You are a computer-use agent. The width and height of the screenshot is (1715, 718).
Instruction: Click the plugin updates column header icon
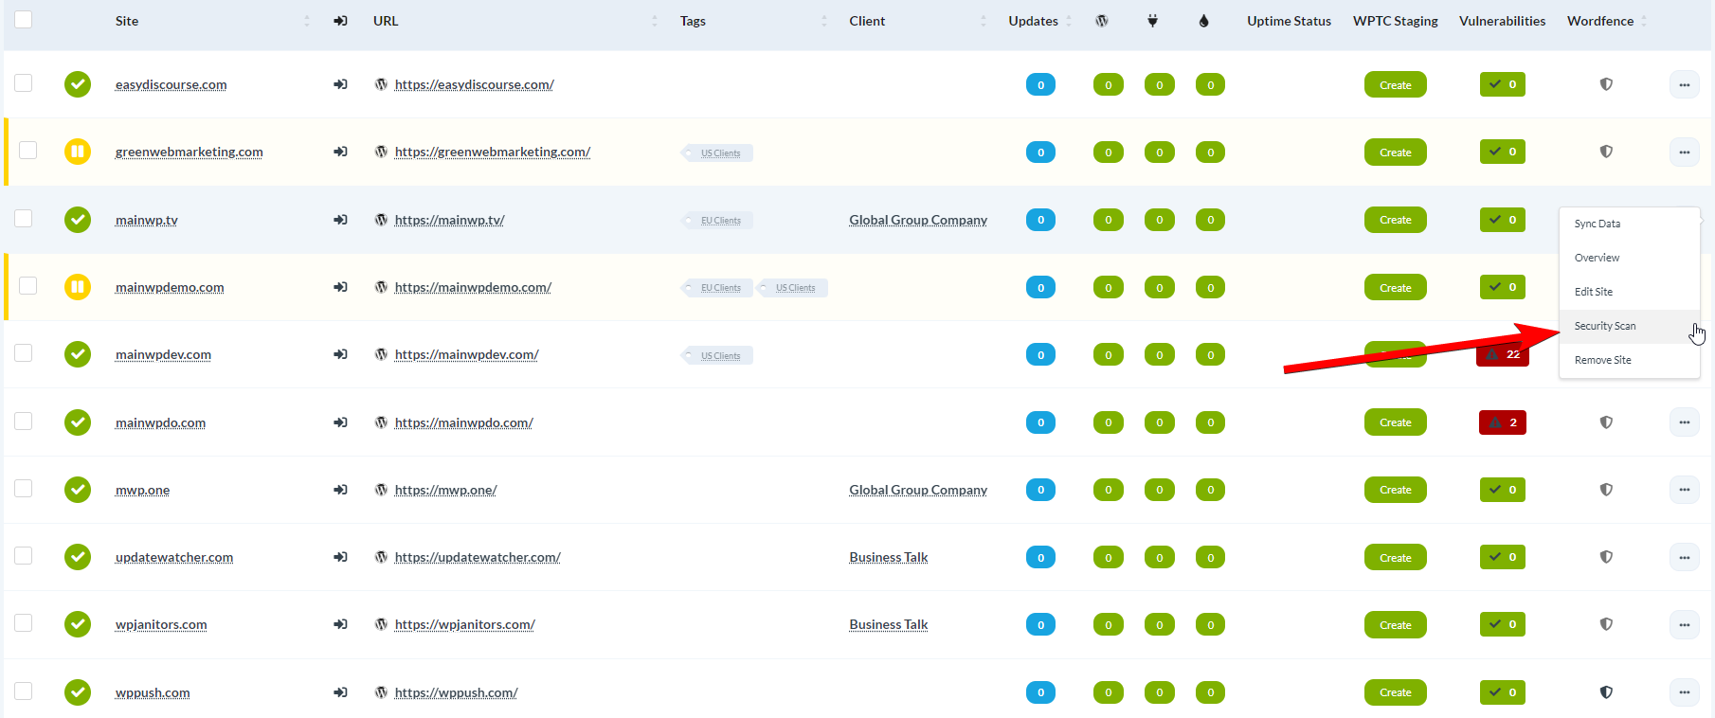(1153, 21)
